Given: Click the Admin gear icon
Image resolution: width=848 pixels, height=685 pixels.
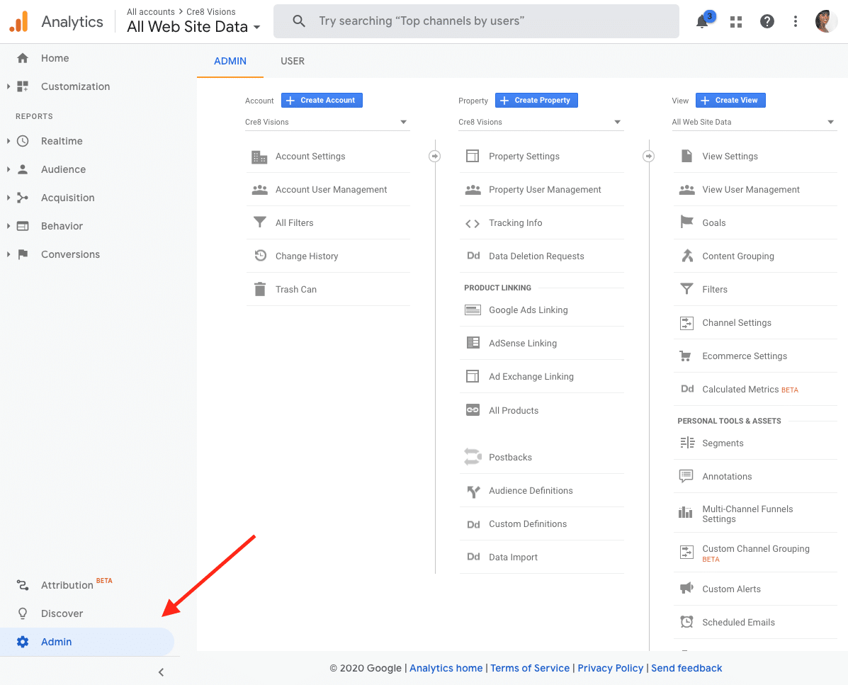Looking at the screenshot, I should tap(23, 642).
